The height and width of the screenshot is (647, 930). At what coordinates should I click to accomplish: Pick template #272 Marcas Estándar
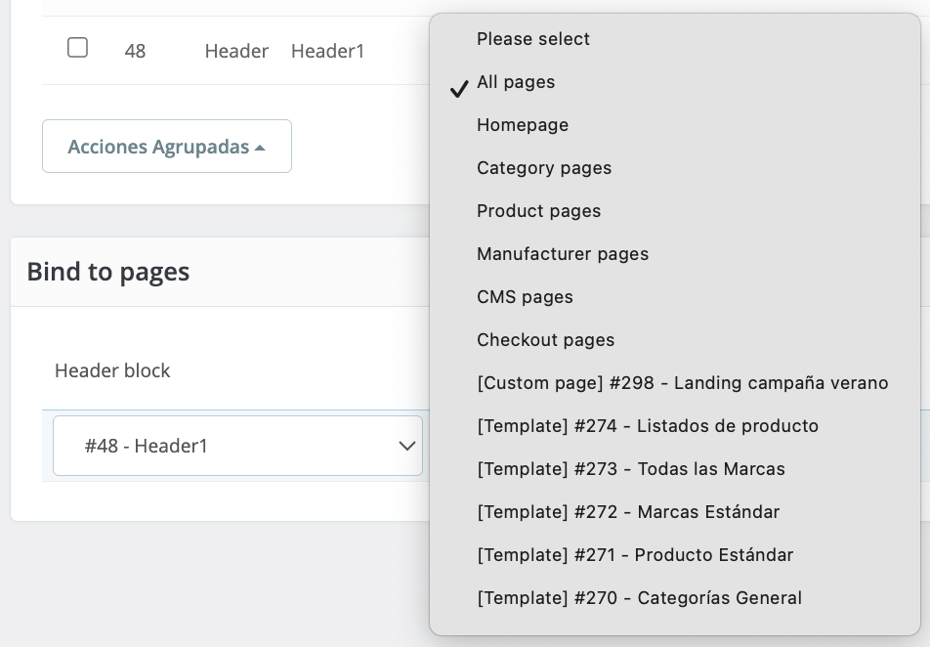[x=628, y=512]
